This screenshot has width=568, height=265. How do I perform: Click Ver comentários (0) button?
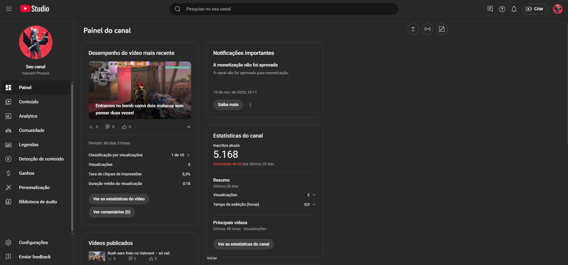click(111, 212)
